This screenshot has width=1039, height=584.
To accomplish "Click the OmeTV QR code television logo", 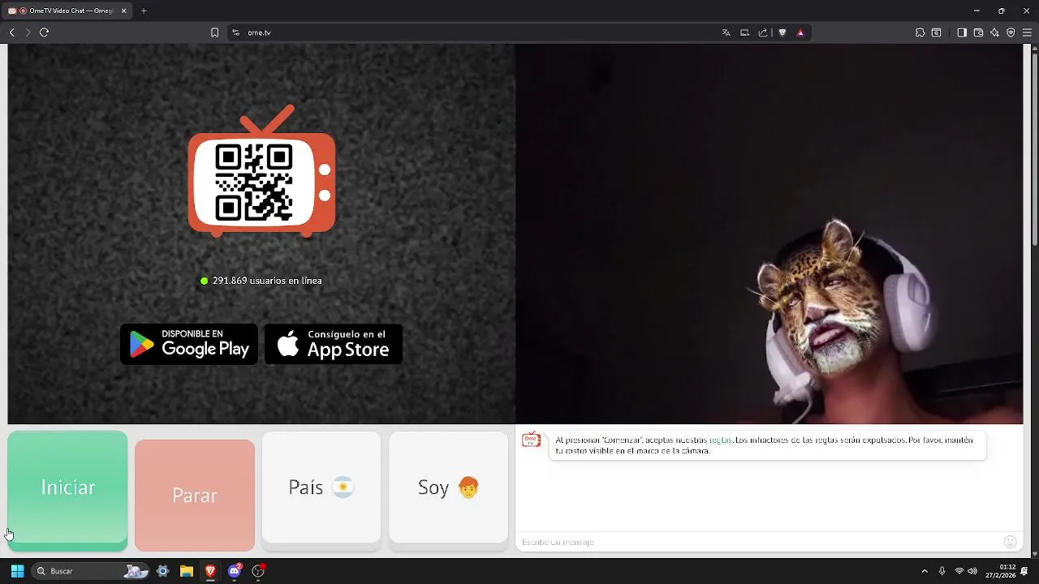I will tap(261, 171).
